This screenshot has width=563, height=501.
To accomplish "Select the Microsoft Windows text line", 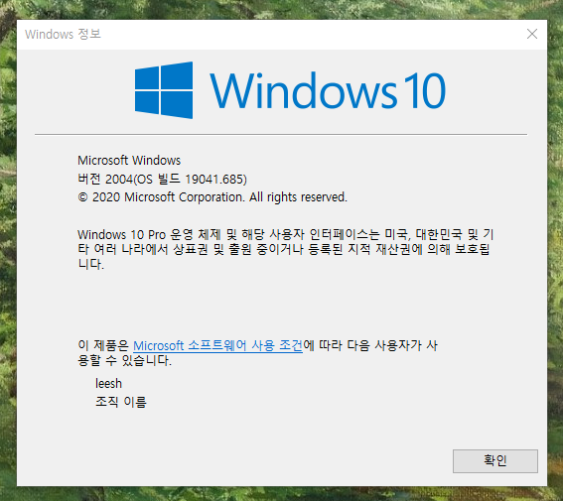I will (x=129, y=161).
